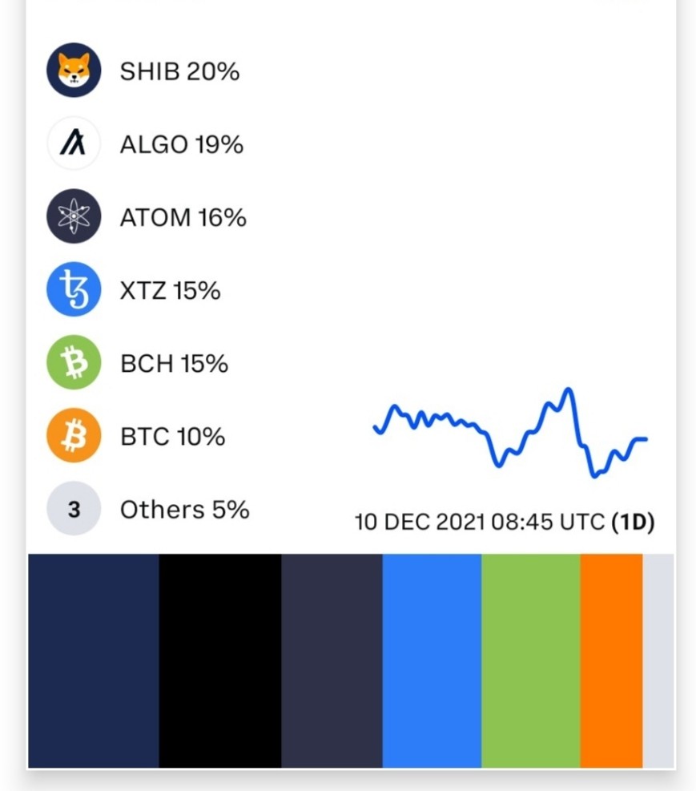Screen dimensions: 696x791
Task: Select the green Bitcoin Cash icon
Action: point(74,362)
